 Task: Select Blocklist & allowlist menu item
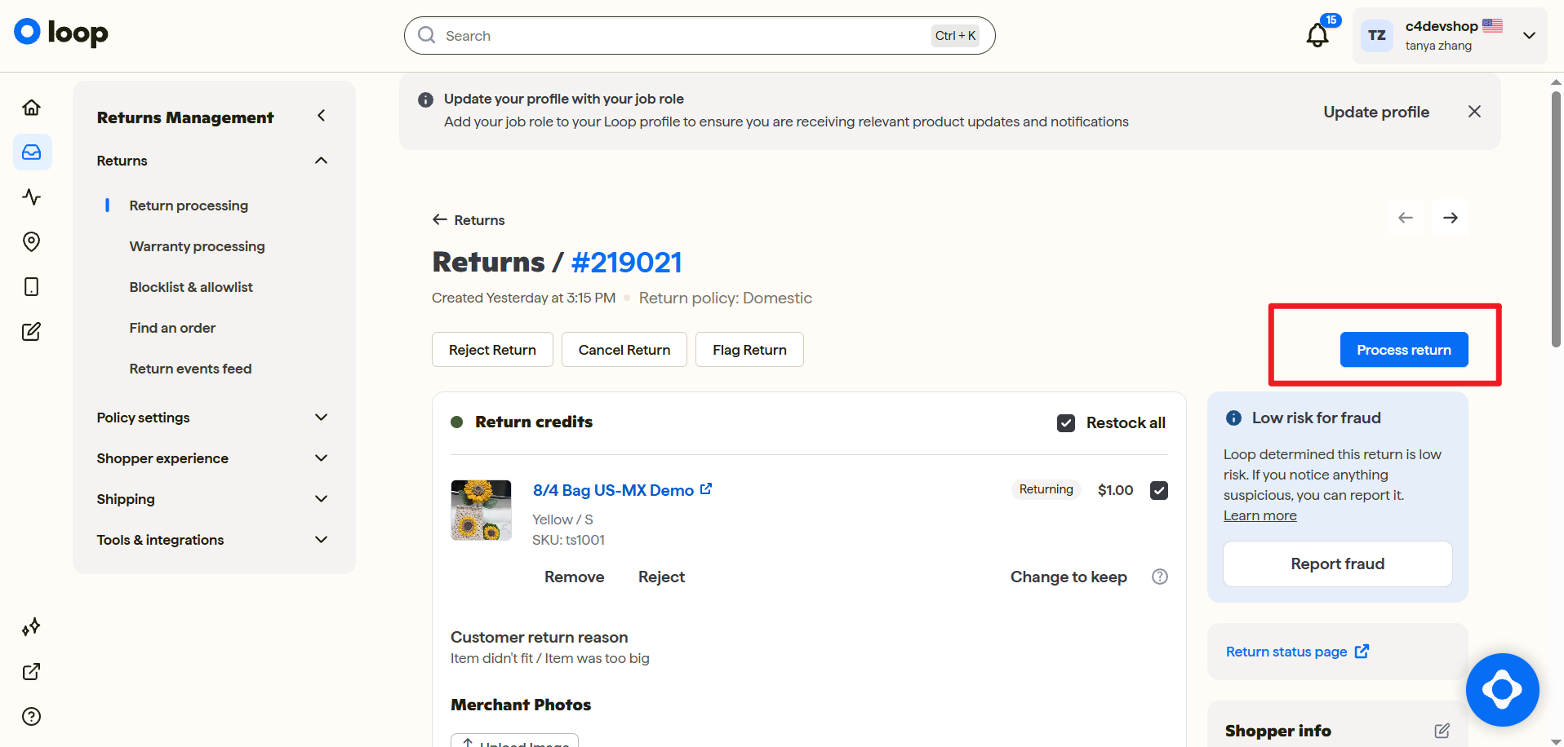coord(191,287)
